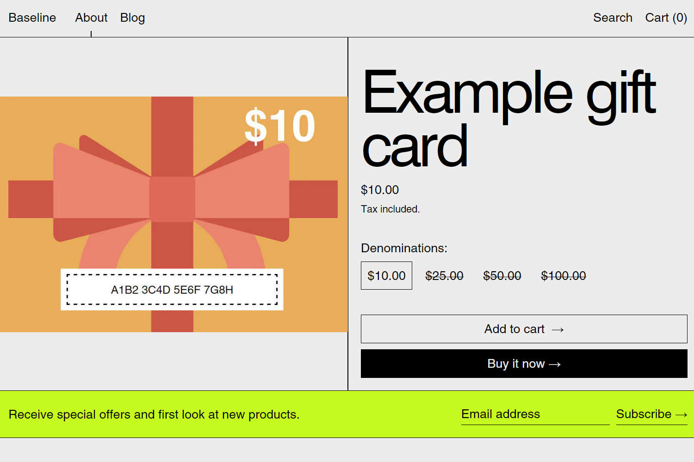Select the gift card code A1B2 3C4D

(x=172, y=290)
